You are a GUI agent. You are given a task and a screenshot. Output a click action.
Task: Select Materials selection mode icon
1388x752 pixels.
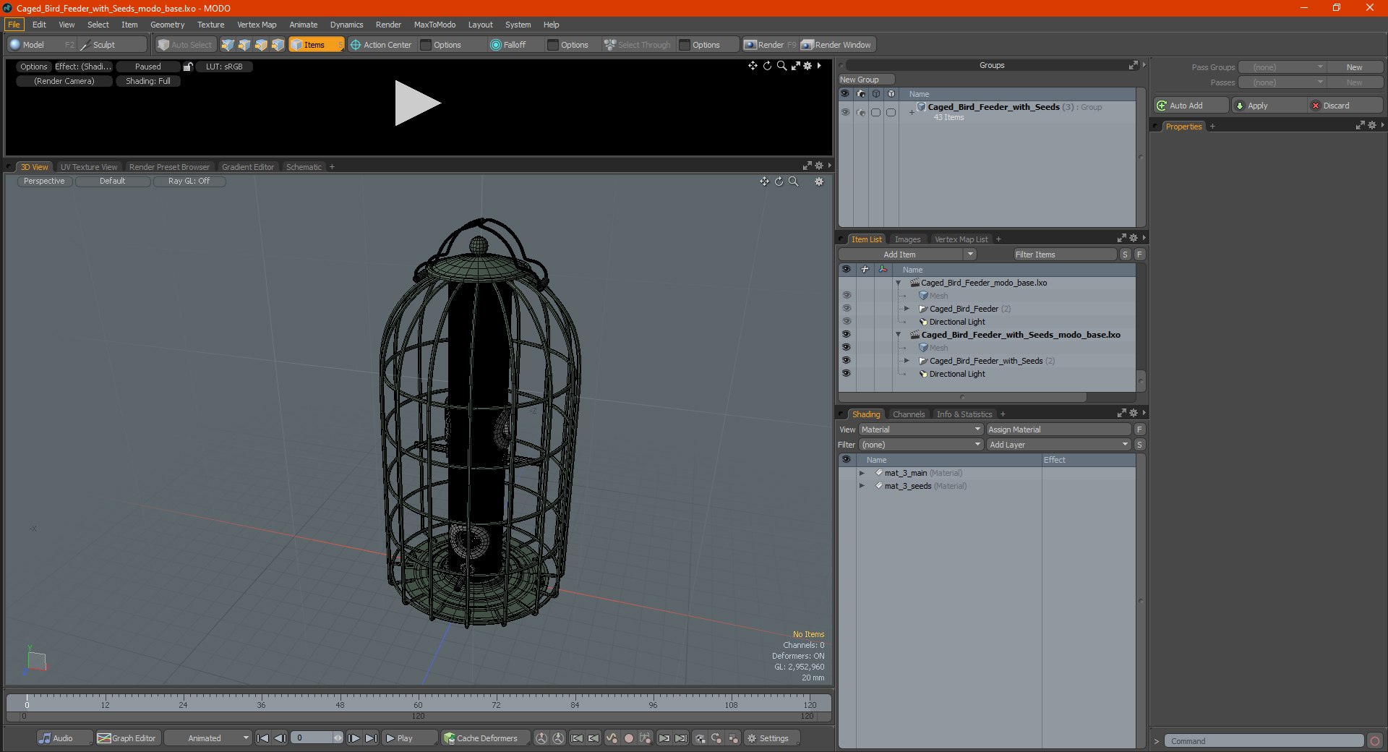[278, 45]
